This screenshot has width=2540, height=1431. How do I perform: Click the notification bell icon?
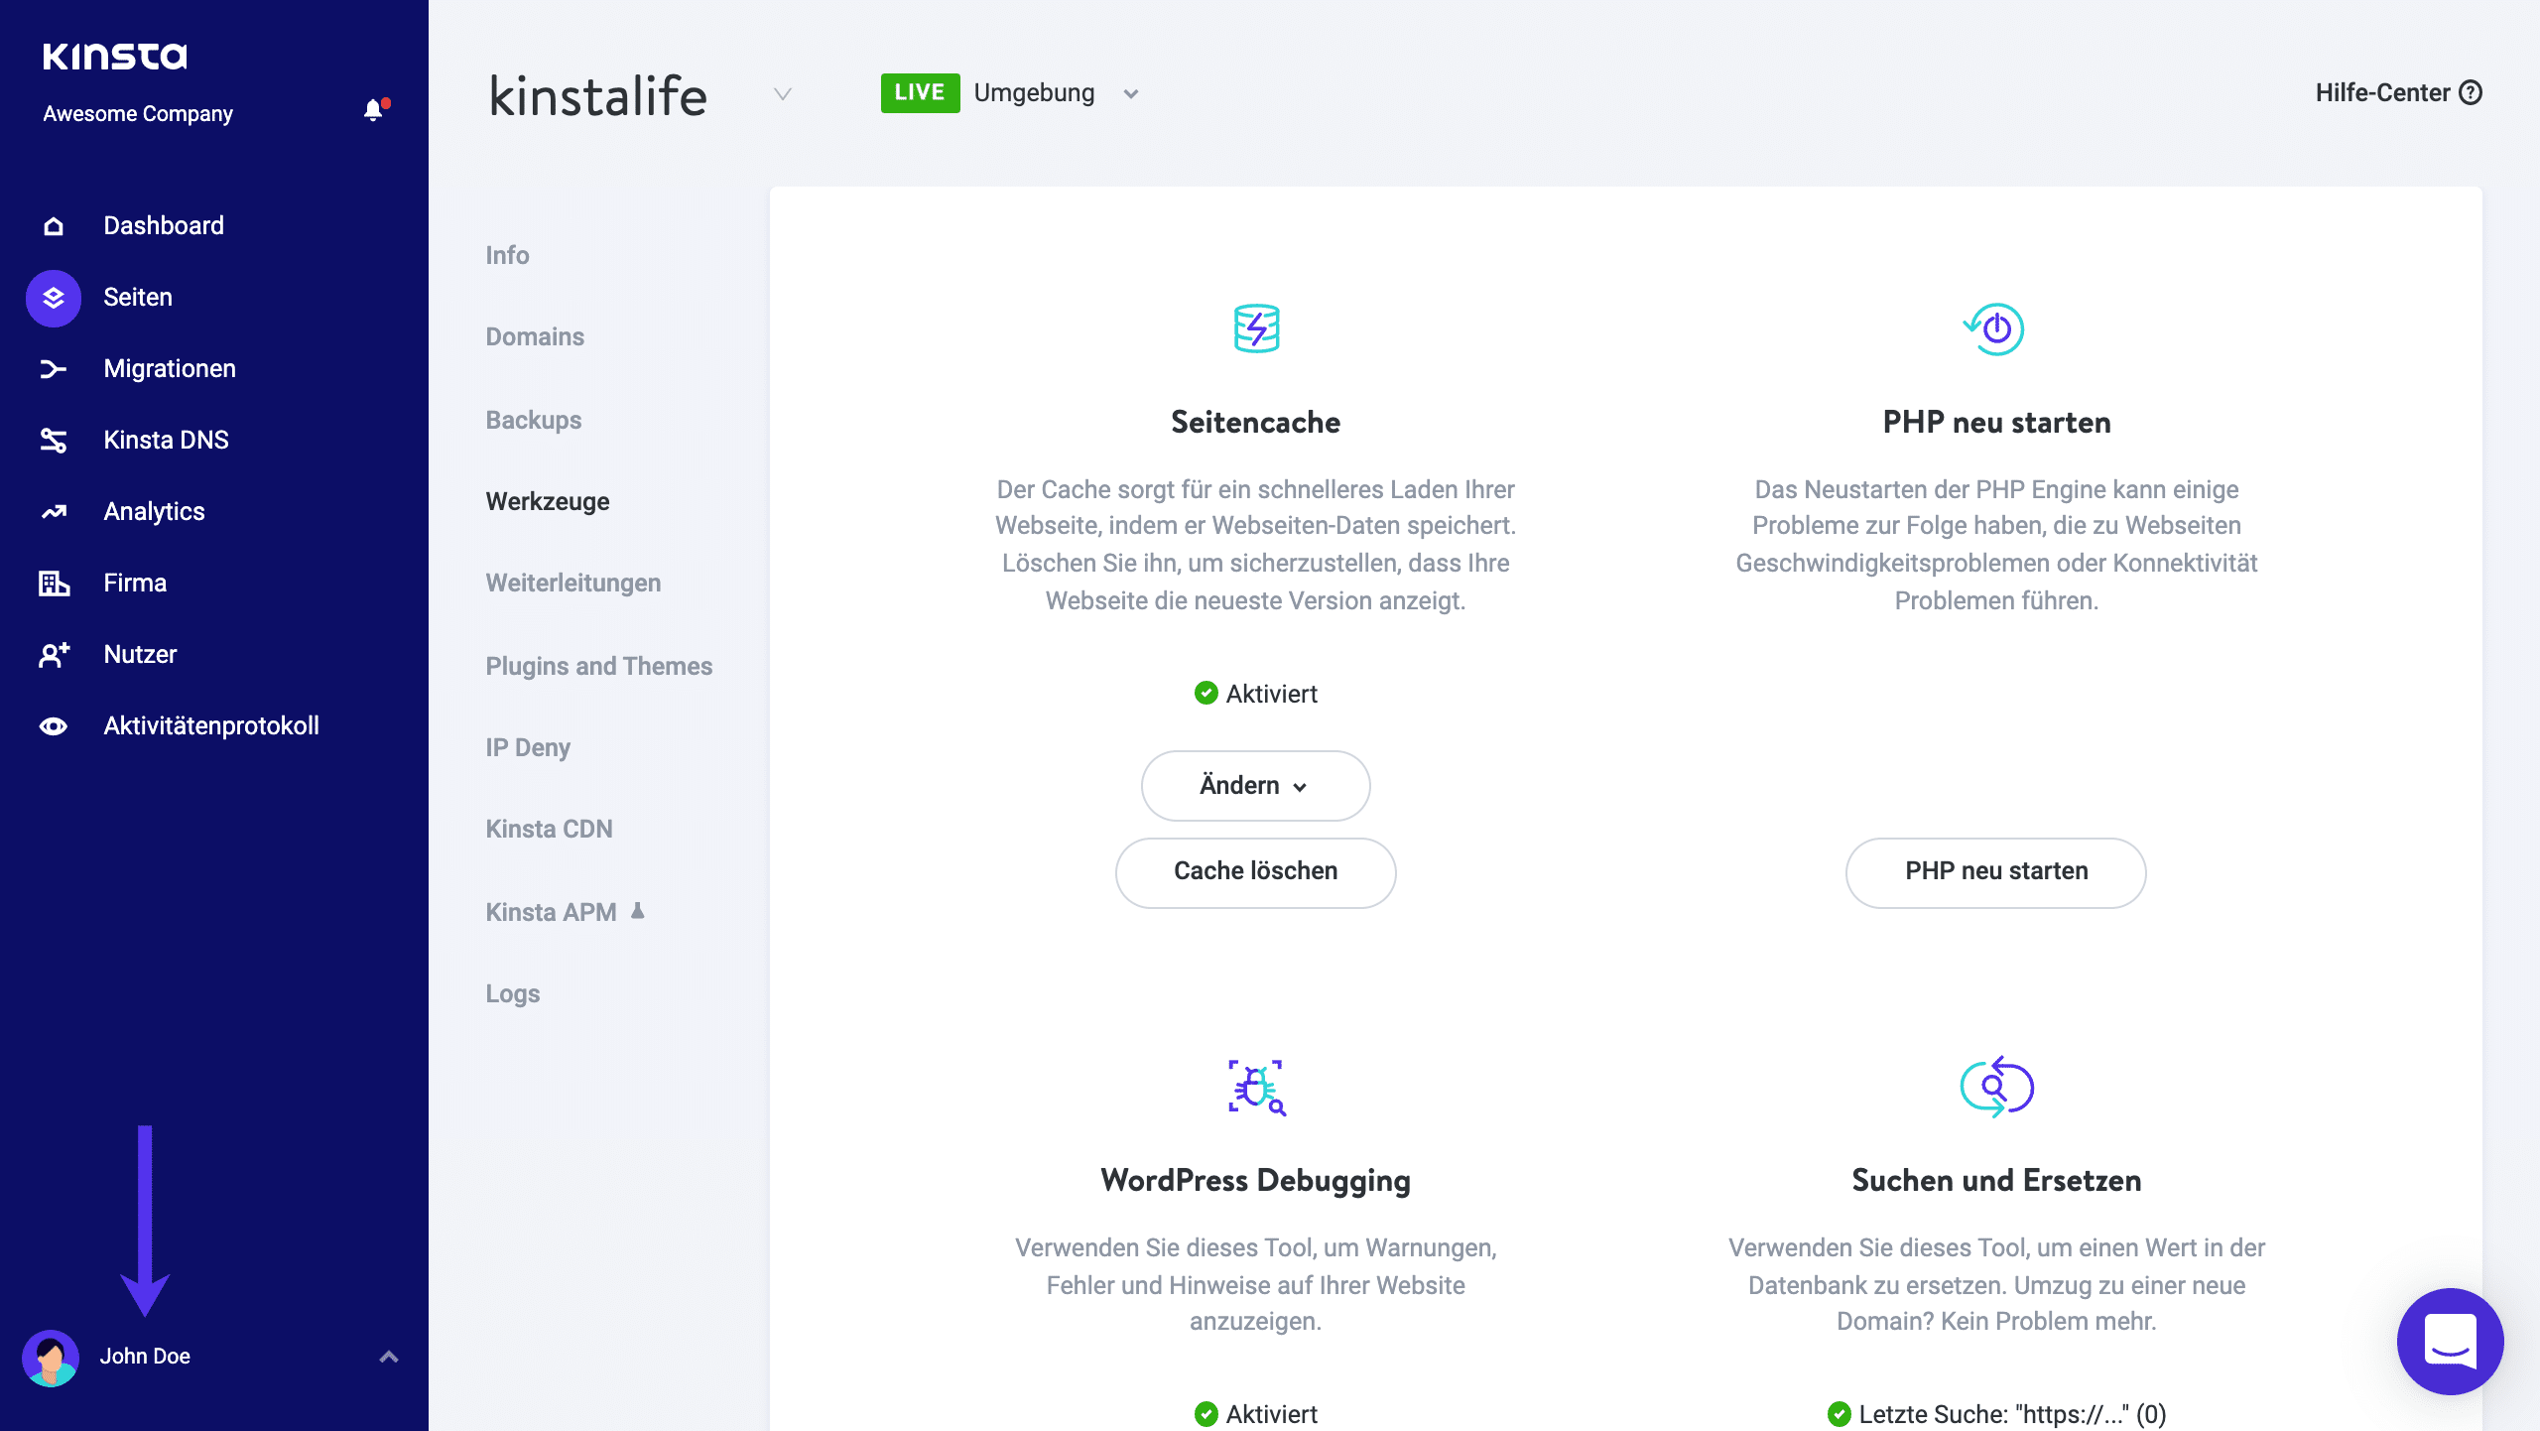[x=373, y=110]
